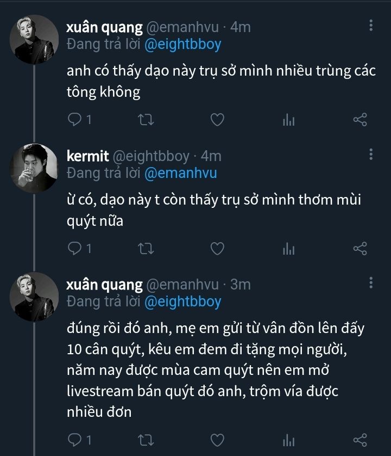The height and width of the screenshot is (456, 391).
Task: View analytics for kermit's tweet
Action: pos(288,249)
